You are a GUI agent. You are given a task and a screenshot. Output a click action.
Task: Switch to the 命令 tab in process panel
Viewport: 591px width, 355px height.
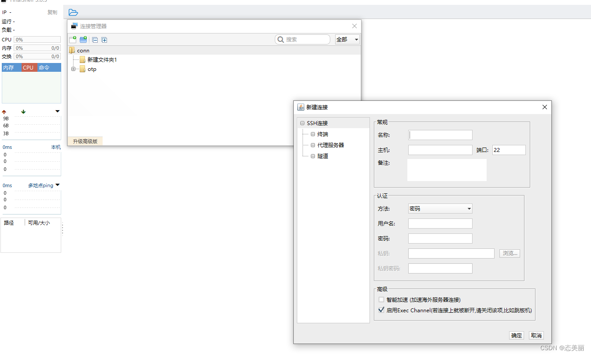[x=49, y=67]
